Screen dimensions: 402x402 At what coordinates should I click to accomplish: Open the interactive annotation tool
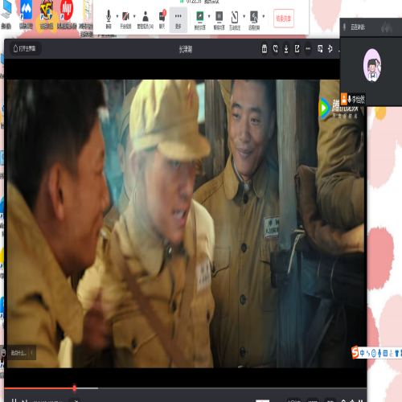(x=235, y=20)
